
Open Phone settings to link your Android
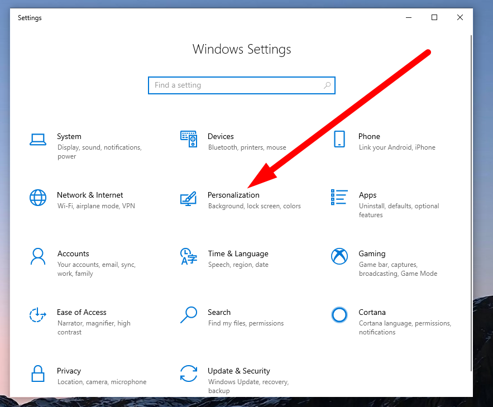[369, 136]
